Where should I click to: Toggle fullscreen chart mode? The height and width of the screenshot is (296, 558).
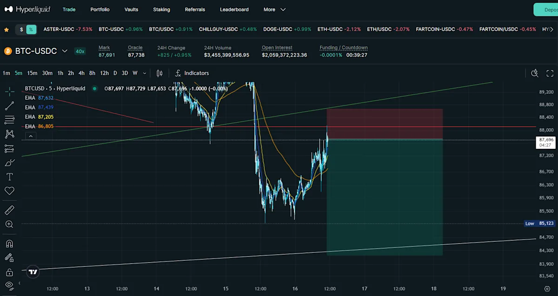550,73
